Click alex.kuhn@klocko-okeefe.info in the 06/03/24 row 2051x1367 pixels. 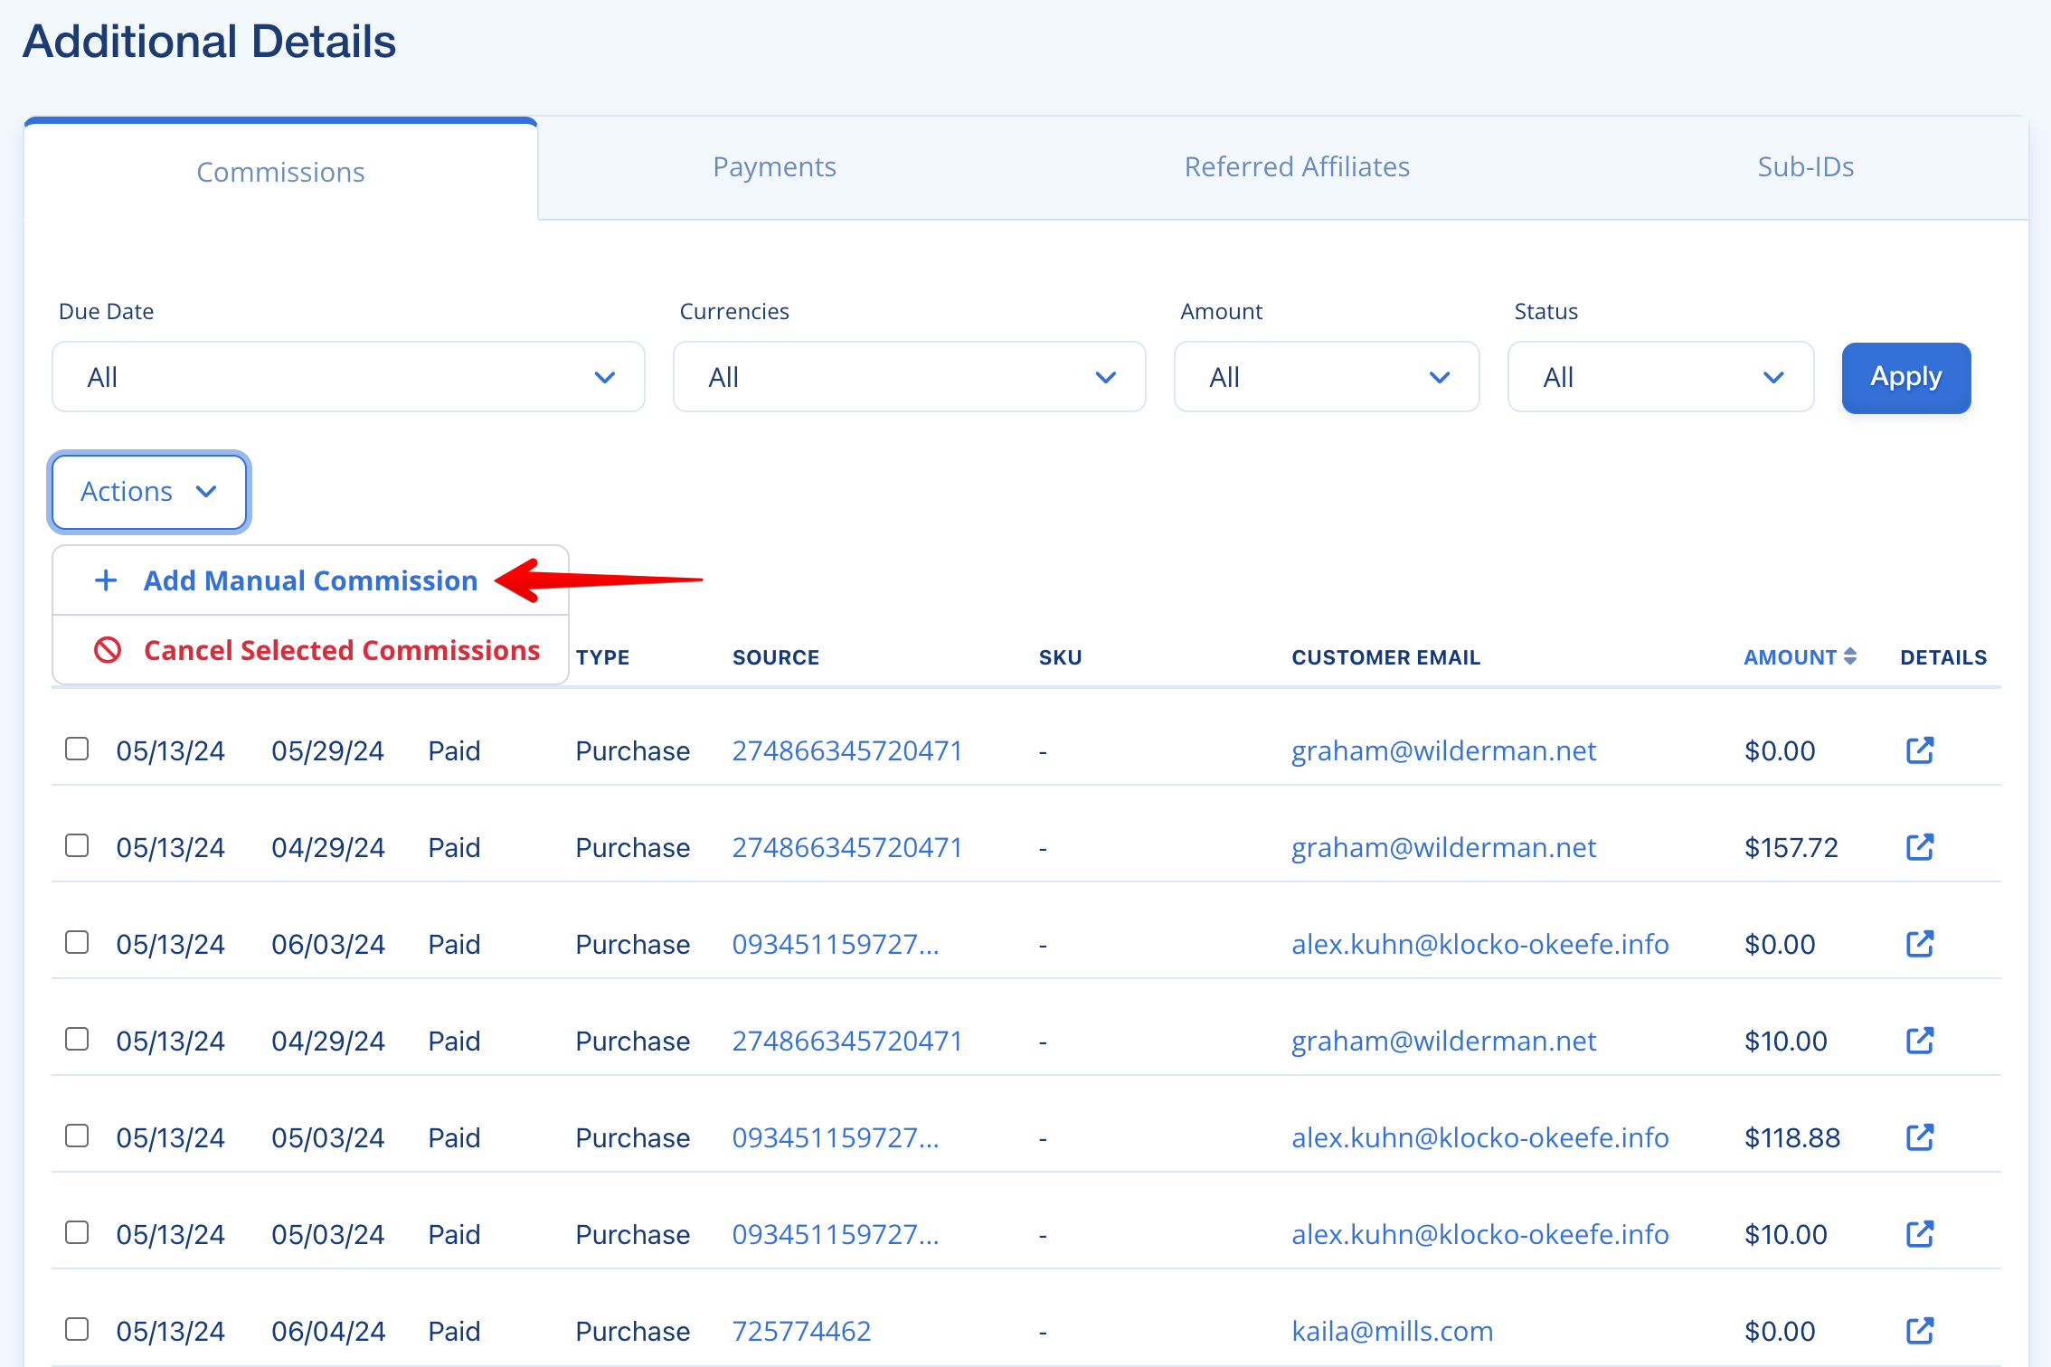click(1479, 944)
